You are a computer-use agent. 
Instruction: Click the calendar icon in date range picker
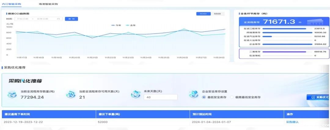point(58,19)
